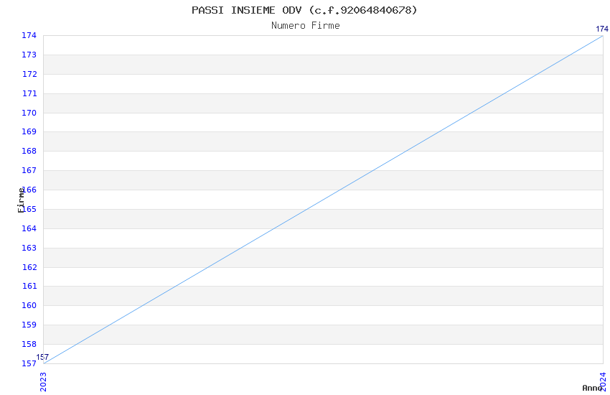Screen dimensions: 610x395
Task: Click the Anno x-axis title
Action: click(x=592, y=388)
